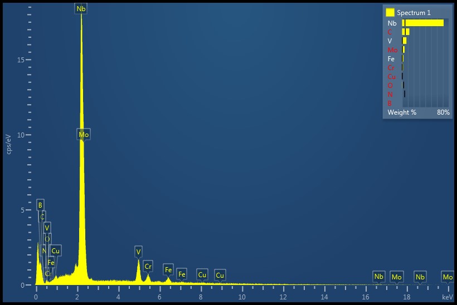This screenshot has width=457, height=305.
Task: Click the keV unit label on the x-axis
Action: (448, 297)
